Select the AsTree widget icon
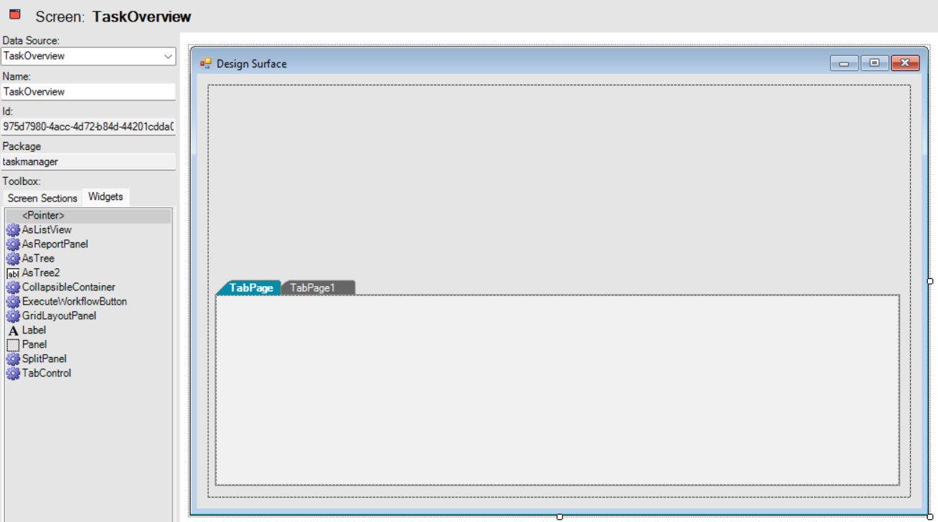Image resolution: width=938 pixels, height=522 pixels. (x=13, y=259)
